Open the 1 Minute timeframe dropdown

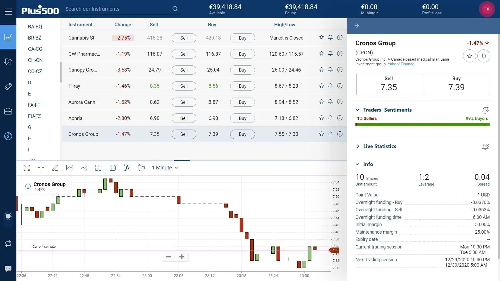pos(165,168)
